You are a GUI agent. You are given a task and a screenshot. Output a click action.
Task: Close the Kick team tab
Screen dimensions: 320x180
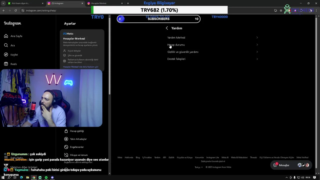click(x=42, y=3)
